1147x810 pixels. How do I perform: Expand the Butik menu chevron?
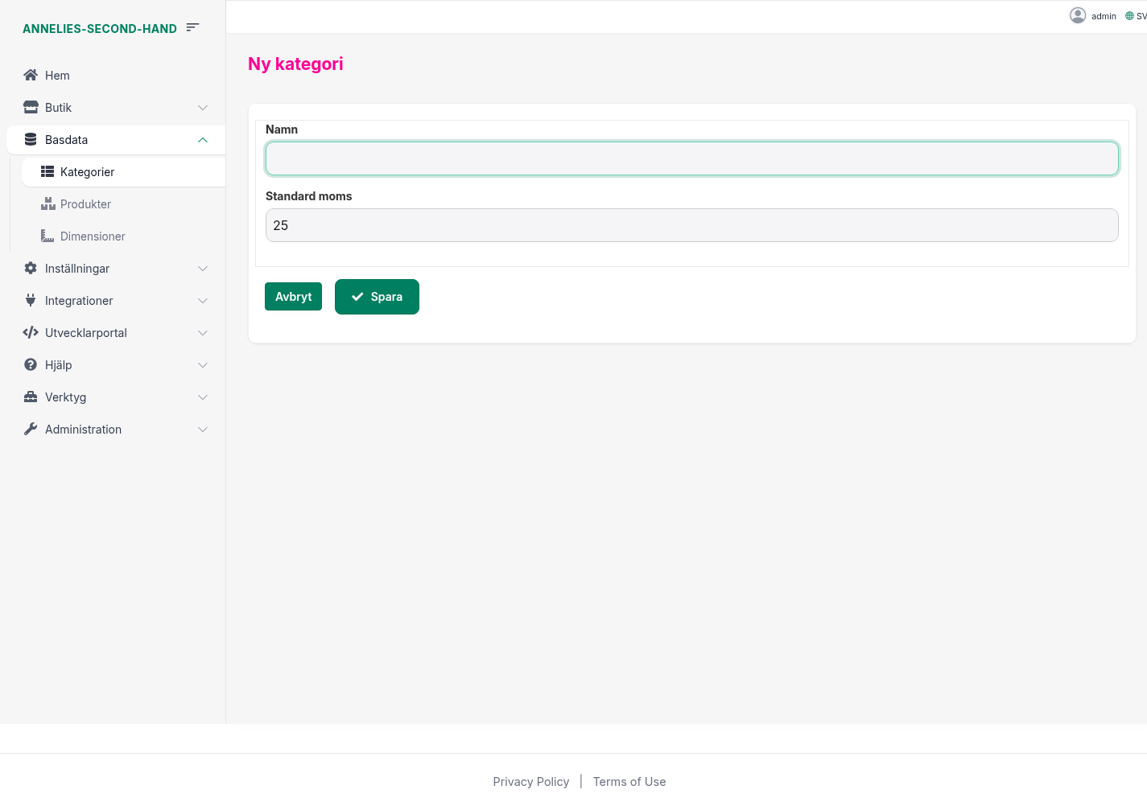(x=203, y=108)
